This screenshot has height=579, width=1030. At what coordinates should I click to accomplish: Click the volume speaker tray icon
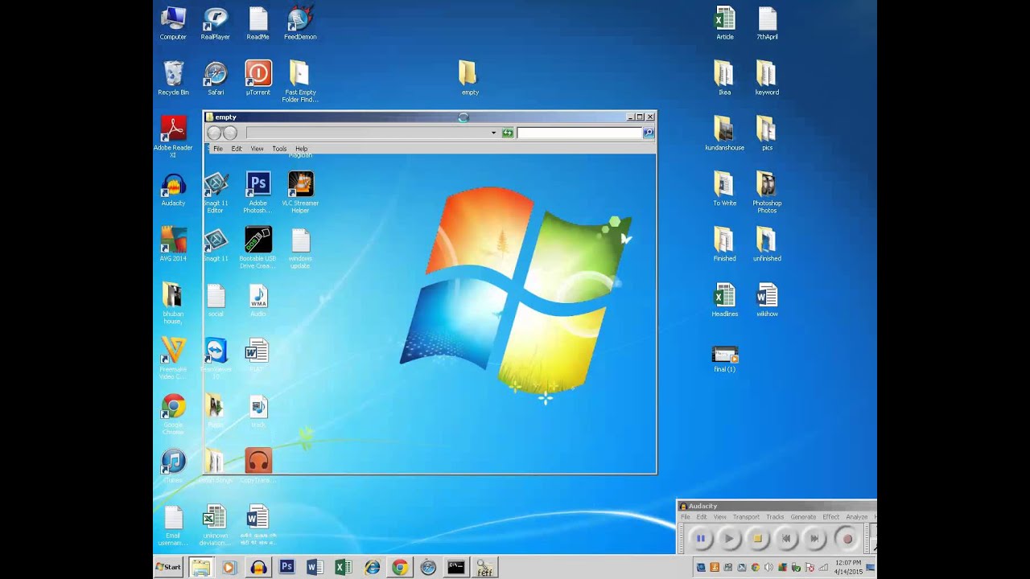[x=768, y=567]
